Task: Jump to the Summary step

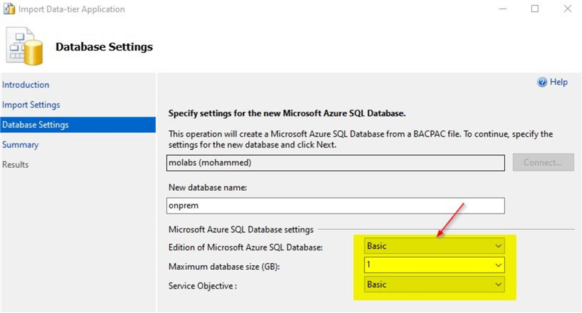Action: click(21, 145)
